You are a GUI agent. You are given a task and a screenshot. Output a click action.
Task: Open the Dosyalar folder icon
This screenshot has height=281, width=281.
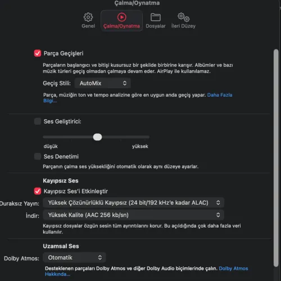click(156, 17)
